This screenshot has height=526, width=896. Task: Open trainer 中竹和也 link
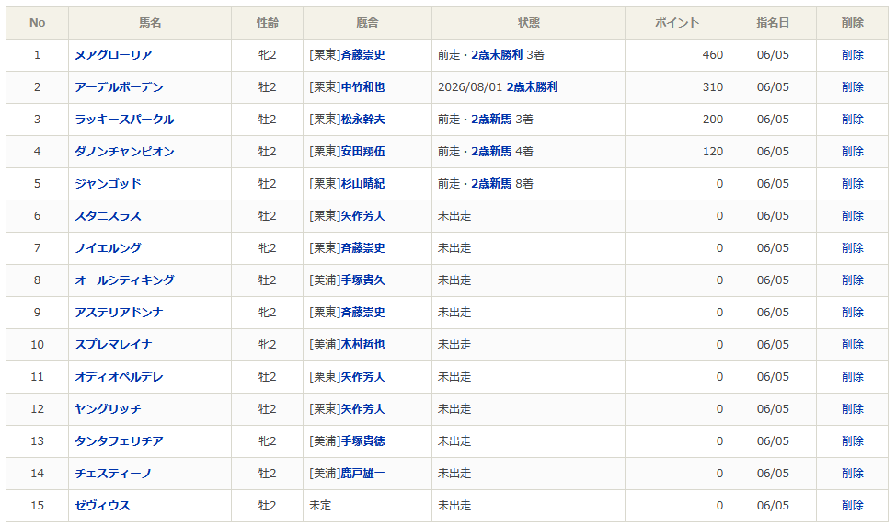click(x=362, y=86)
